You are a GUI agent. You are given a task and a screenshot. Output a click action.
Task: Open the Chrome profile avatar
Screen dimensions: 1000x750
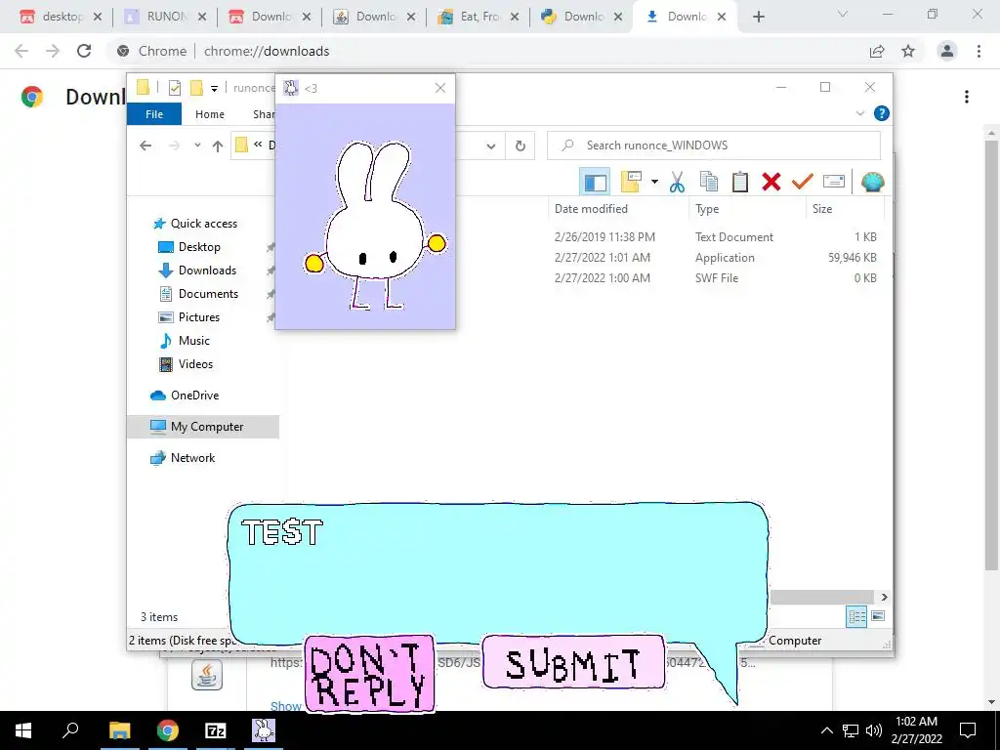click(947, 51)
